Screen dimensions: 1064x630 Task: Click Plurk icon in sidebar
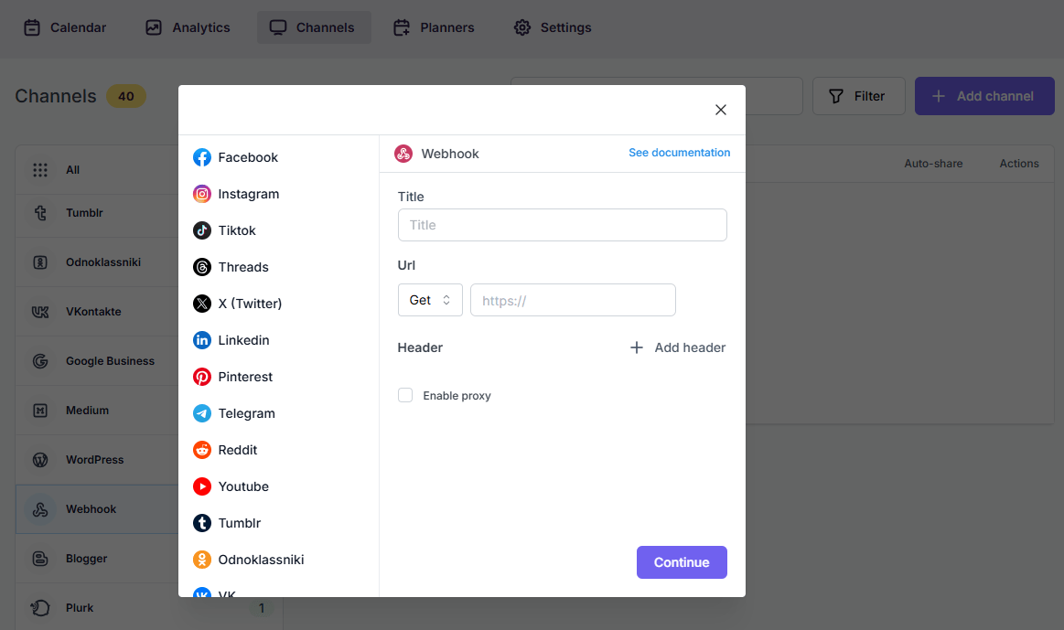coord(40,608)
